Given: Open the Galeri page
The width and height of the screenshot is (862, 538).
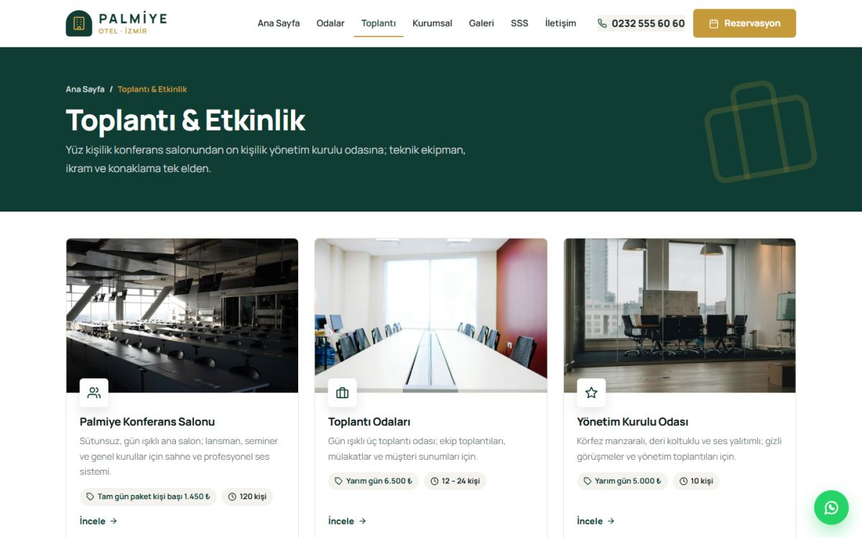Looking at the screenshot, I should pyautogui.click(x=481, y=23).
